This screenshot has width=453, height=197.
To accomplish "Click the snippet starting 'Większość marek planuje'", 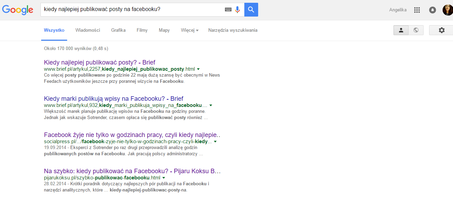I will 126,115.
